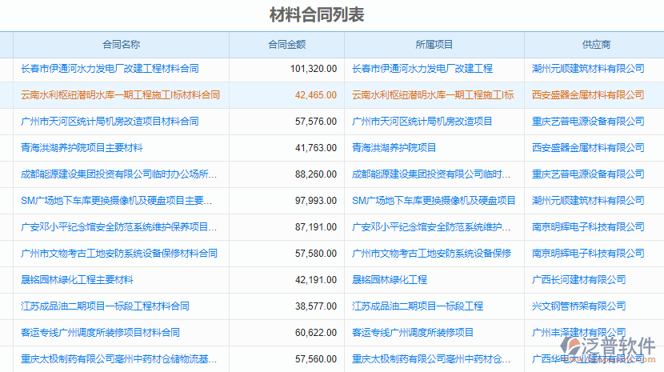Click the 供应商 column header
The height and width of the screenshot is (372, 664).
pyautogui.click(x=596, y=45)
